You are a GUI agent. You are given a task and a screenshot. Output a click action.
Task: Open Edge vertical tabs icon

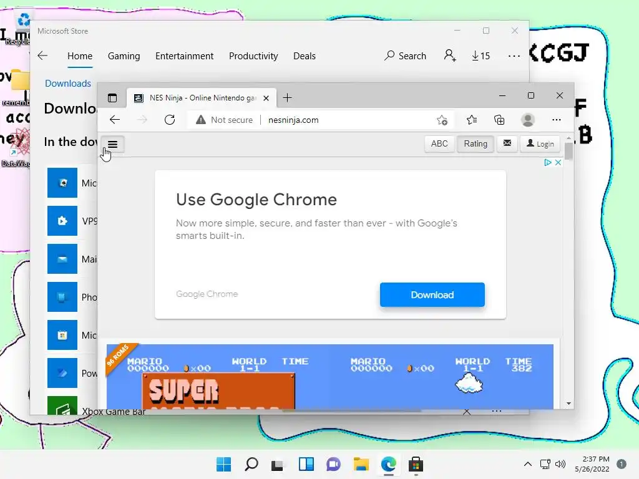tap(112, 98)
